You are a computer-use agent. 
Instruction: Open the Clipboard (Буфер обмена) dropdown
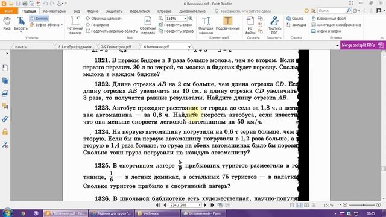click(46, 25)
